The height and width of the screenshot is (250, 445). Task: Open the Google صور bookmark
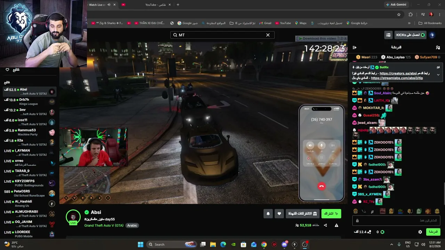click(x=187, y=23)
